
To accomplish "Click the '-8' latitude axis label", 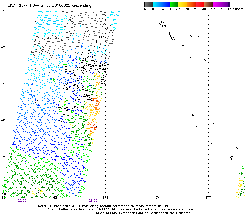I will pos(3,157).
